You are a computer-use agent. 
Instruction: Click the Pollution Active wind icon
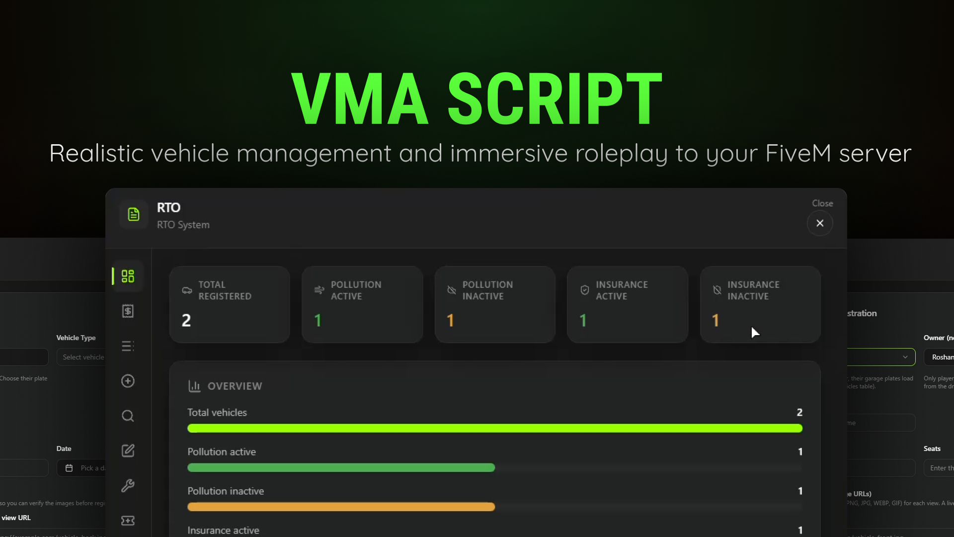(319, 290)
